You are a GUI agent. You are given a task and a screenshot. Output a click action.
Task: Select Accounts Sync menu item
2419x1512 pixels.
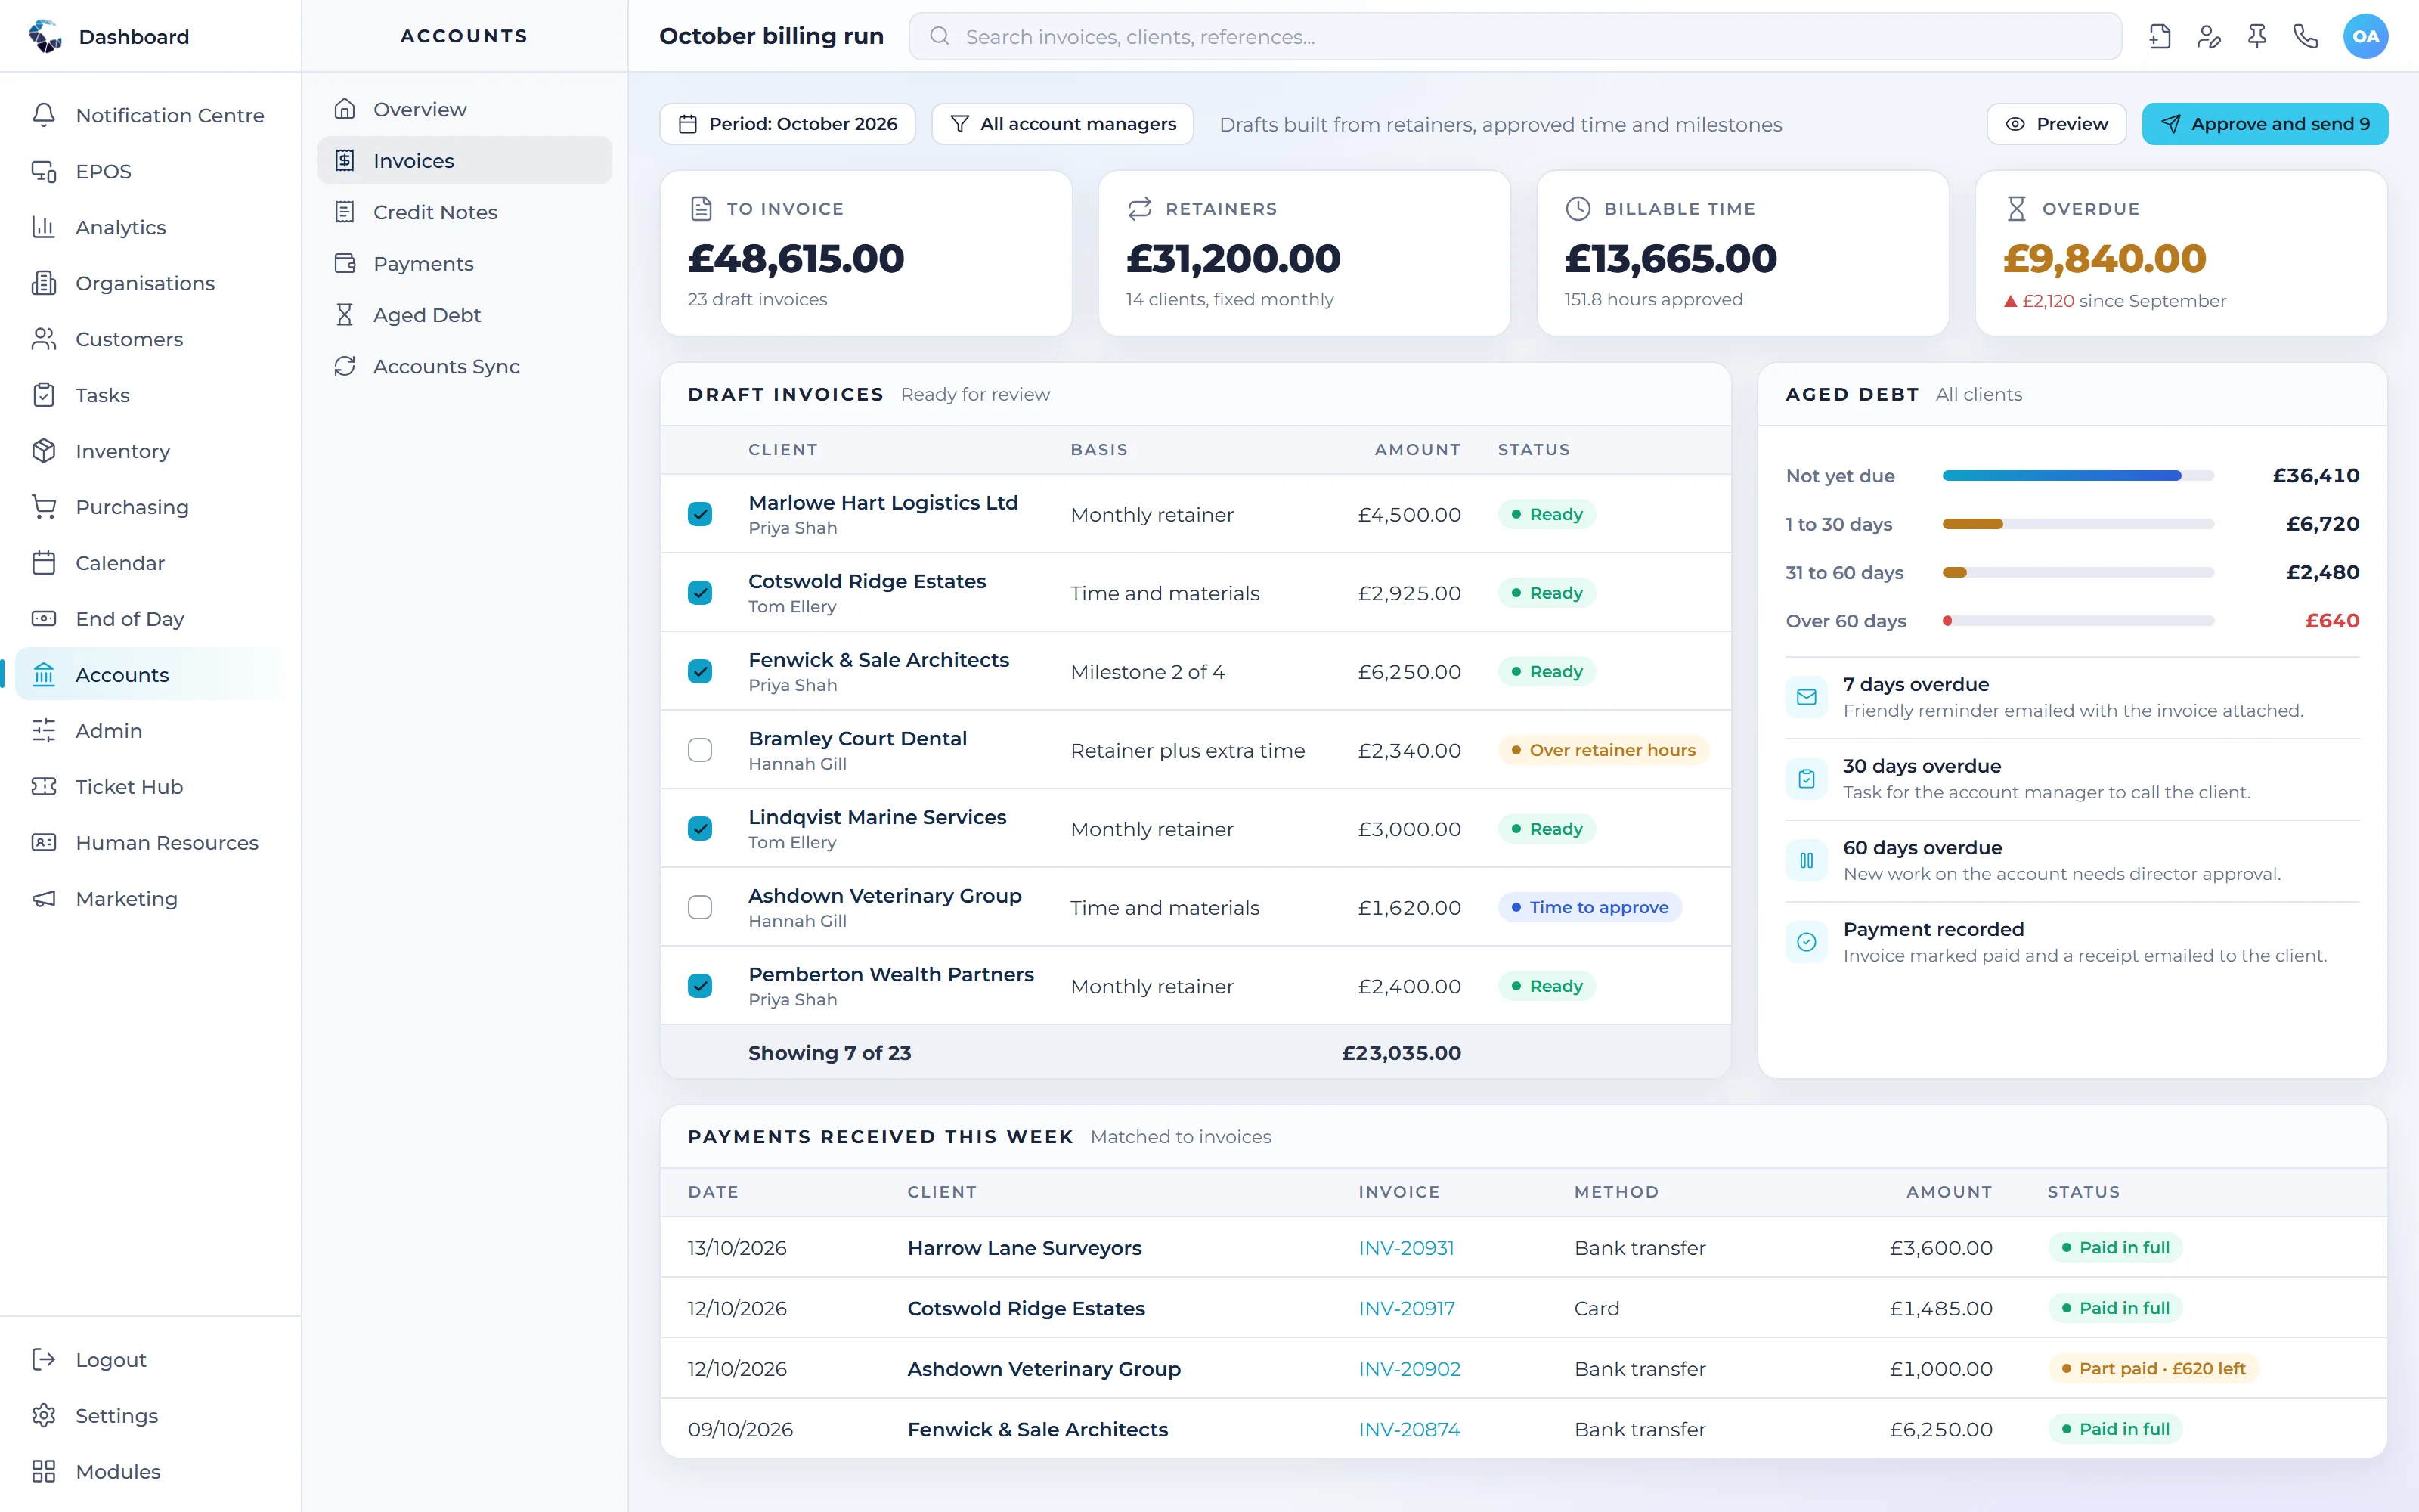tap(465, 366)
